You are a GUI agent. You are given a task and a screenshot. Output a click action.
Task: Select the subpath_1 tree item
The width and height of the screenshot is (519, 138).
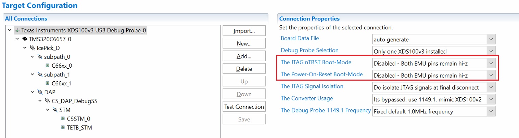(57, 74)
